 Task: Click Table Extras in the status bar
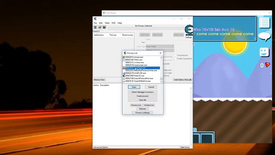[185, 147]
